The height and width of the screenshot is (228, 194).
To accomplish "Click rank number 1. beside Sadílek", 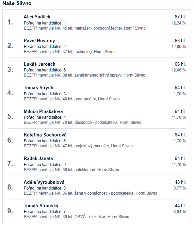I will [x=10, y=22].
